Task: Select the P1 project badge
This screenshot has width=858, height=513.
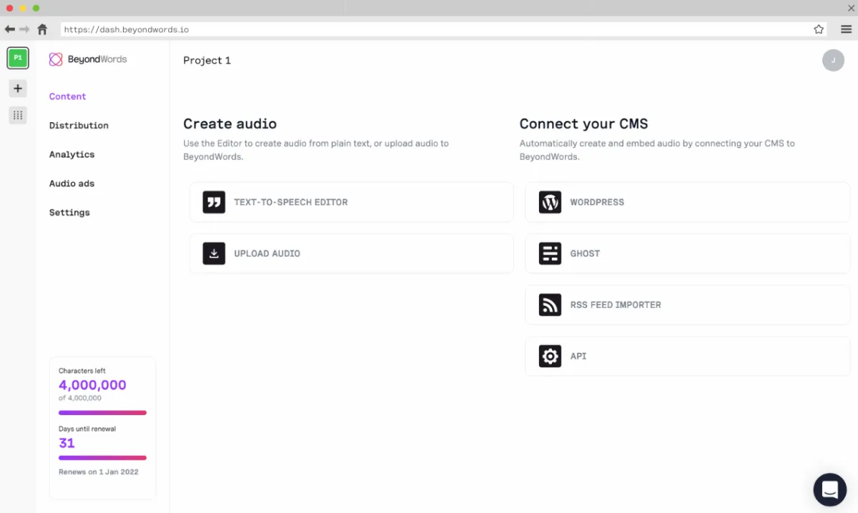Action: (x=18, y=58)
